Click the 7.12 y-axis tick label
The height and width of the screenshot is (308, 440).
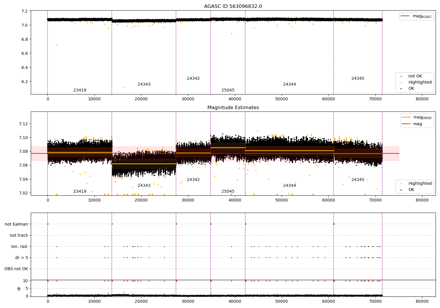click(x=23, y=124)
